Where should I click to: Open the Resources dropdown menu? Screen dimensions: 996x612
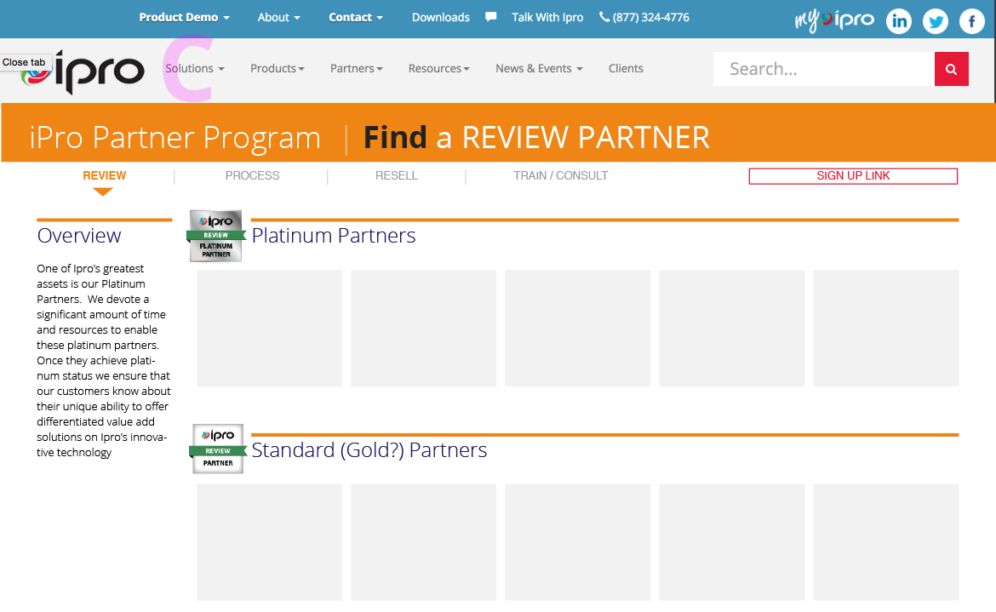pos(439,68)
